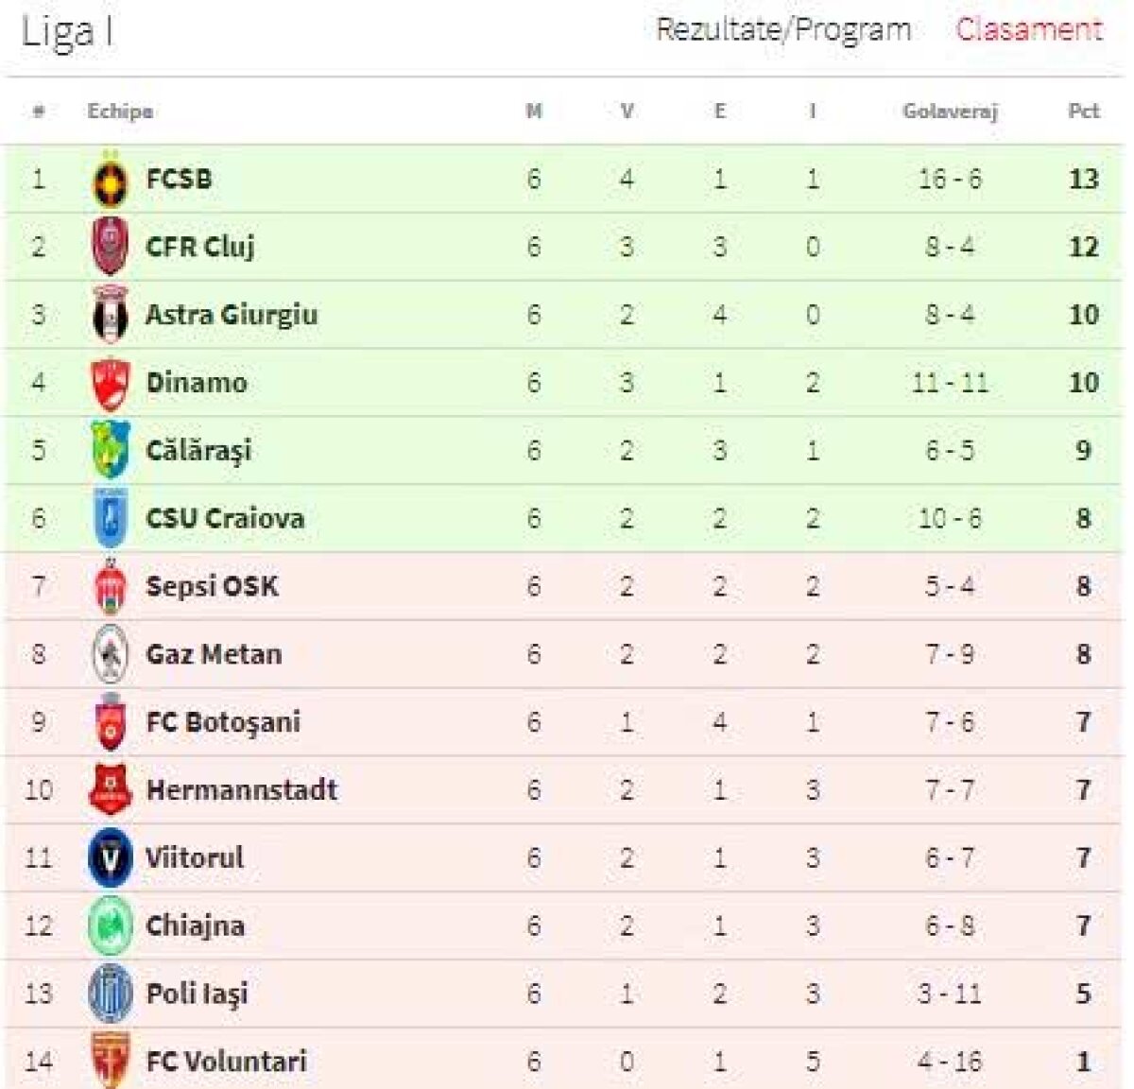Screen dimensions: 1134x1089
Task: Select the CSU Craiova crest
Action: [x=112, y=518]
